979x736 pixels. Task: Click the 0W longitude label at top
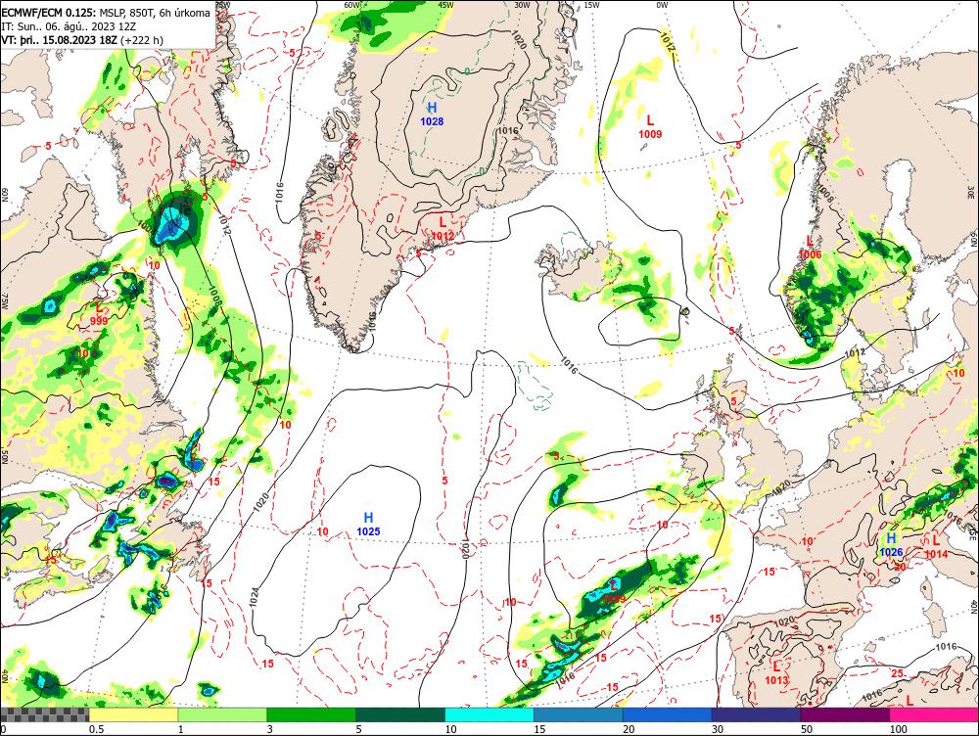point(662,5)
